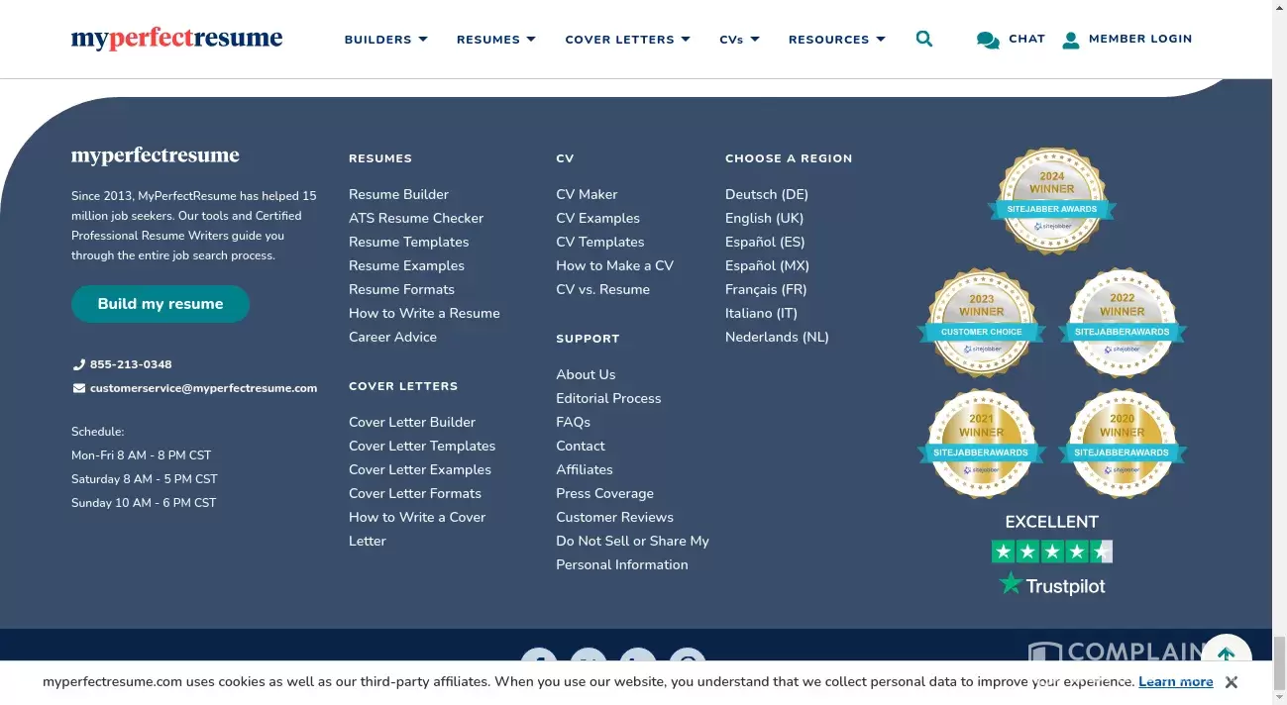Dismiss the cookie notice with X

point(1231,682)
